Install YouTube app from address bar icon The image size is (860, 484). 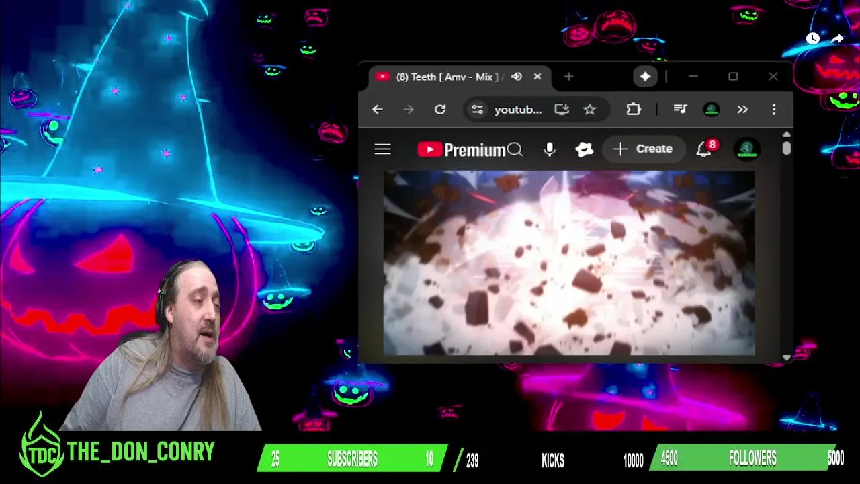pos(562,110)
